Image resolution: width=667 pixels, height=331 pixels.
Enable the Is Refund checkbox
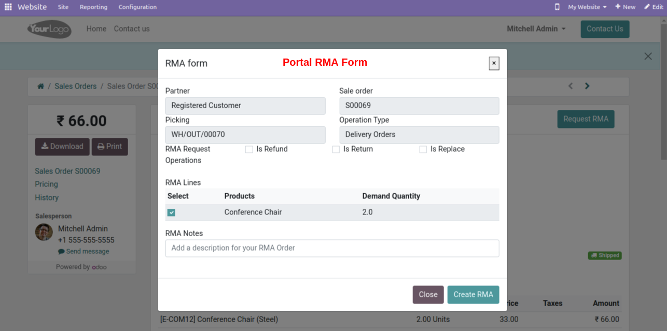click(x=249, y=149)
